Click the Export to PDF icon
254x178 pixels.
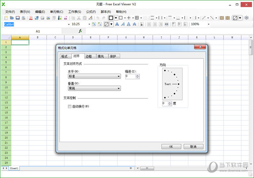(x=31, y=18)
